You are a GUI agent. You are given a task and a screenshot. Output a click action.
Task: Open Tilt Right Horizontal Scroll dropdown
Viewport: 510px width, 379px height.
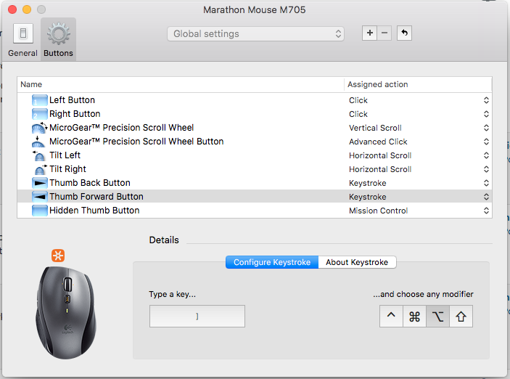coord(486,169)
